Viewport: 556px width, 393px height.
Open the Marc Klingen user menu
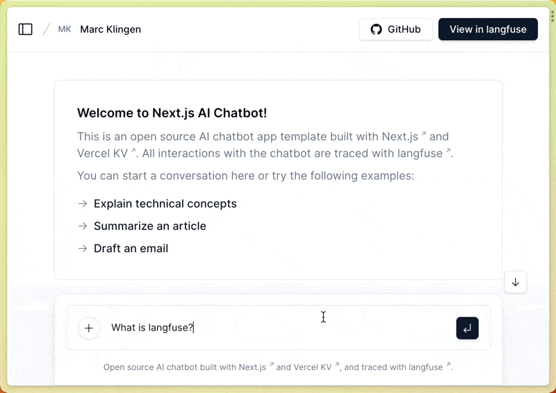111,29
